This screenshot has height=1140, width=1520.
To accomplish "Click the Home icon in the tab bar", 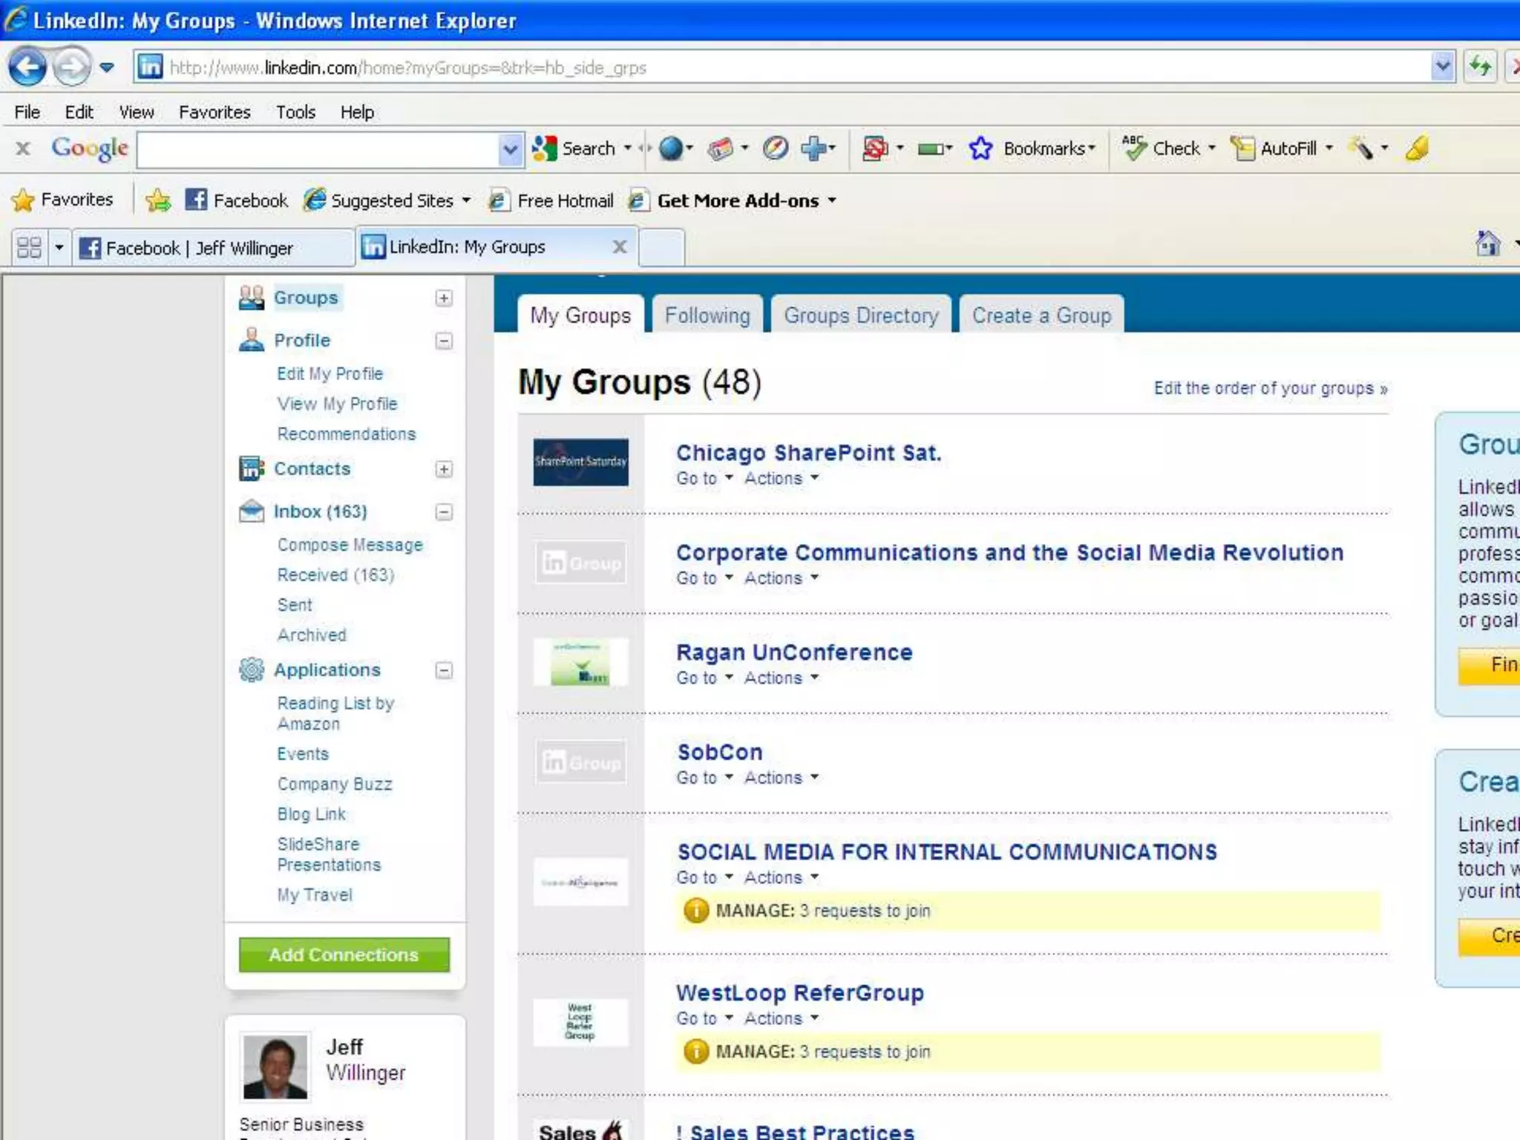I will [x=1487, y=244].
